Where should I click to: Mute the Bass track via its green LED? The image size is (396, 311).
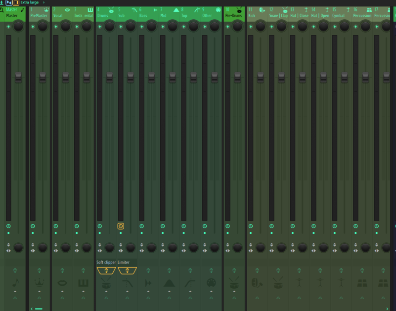142,27
